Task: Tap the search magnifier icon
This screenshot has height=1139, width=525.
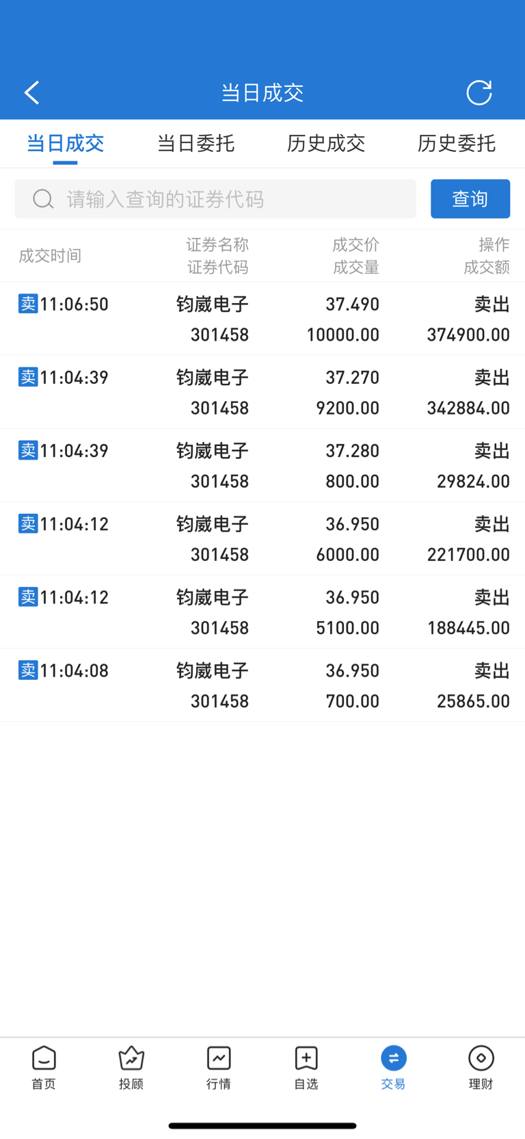Action: click(x=43, y=199)
